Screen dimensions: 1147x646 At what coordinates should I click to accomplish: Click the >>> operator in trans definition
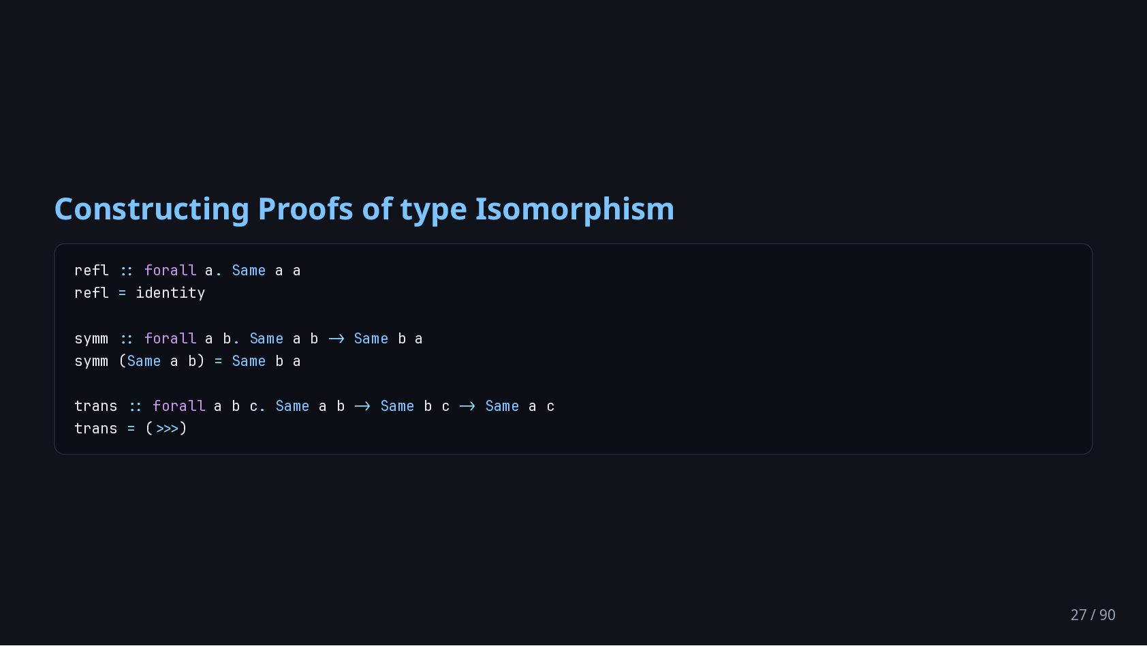[x=167, y=429]
